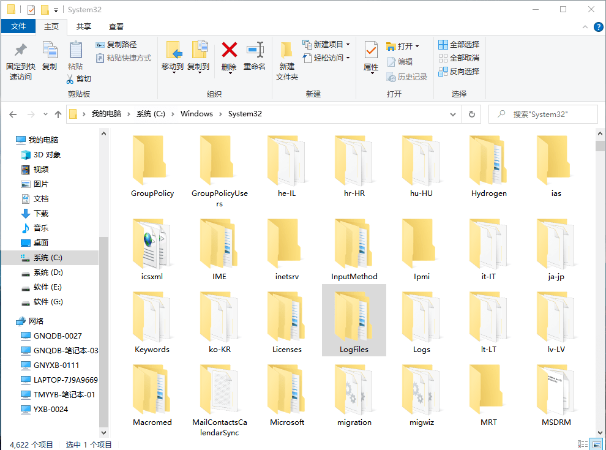
Task: Click Paste shortcut (粘贴快捷方式)
Action: click(x=123, y=58)
